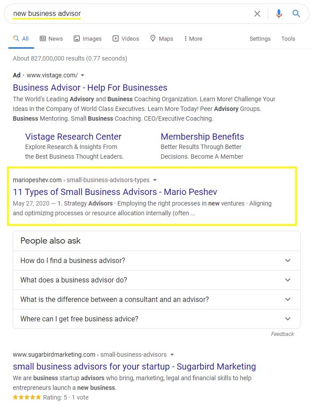Viewport: 312px width, 408px height.
Task: Open search Settings
Action: tap(260, 38)
